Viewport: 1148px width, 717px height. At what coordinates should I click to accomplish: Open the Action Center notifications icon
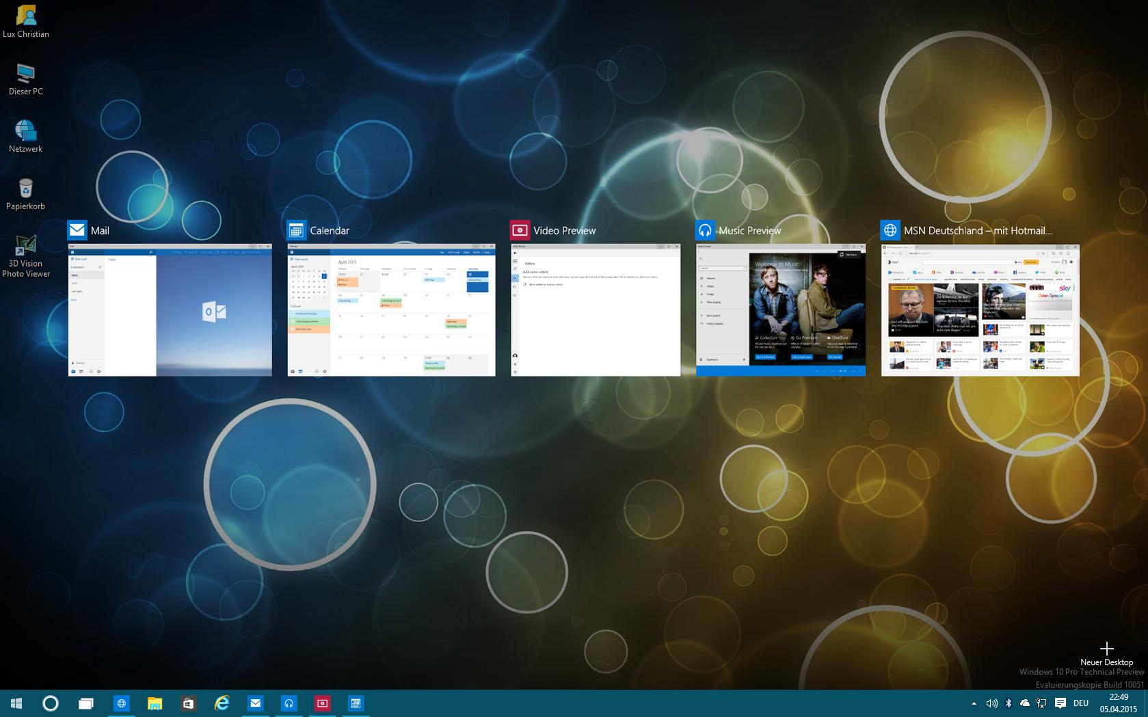point(1060,703)
